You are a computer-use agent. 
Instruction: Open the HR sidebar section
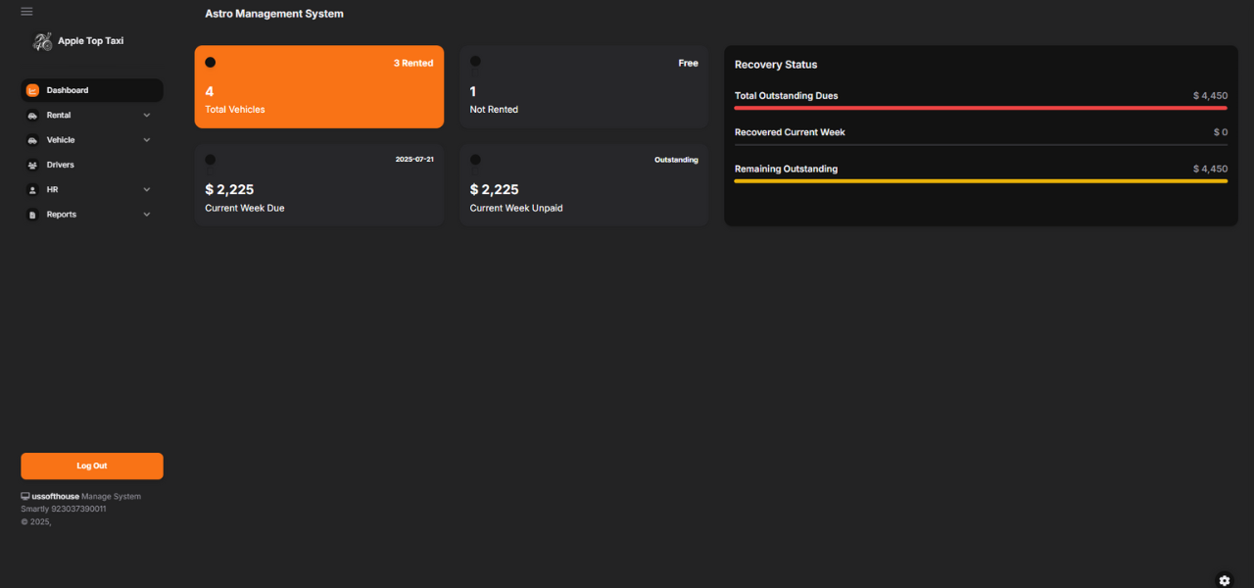[92, 190]
